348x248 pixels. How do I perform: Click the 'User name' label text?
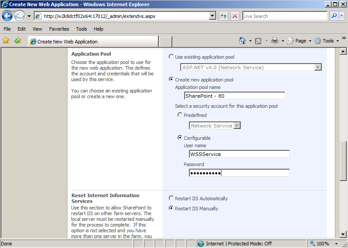coord(195,145)
